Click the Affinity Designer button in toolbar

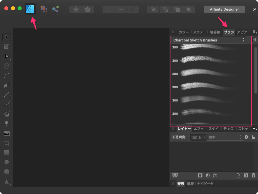pyautogui.click(x=224, y=9)
